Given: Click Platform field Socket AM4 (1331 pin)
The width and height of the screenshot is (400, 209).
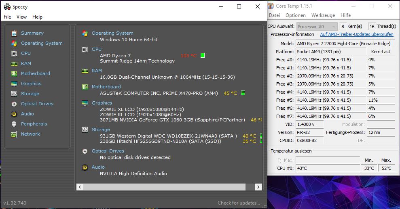Looking at the screenshot, I should (x=330, y=52).
